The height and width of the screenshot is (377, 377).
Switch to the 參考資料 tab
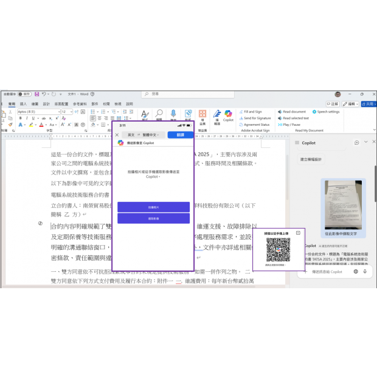click(80, 104)
